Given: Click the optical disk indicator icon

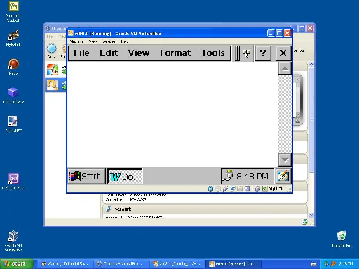Looking at the screenshot, I should pos(218,189).
